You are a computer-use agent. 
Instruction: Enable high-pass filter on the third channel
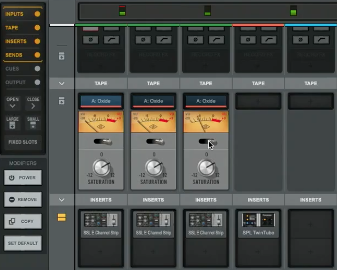216,40
